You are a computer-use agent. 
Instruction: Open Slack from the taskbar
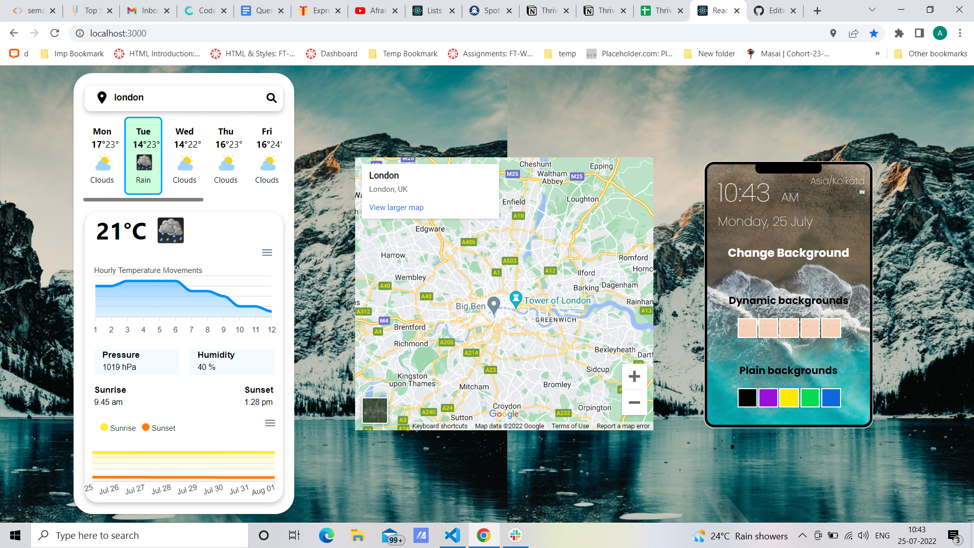[x=515, y=535]
